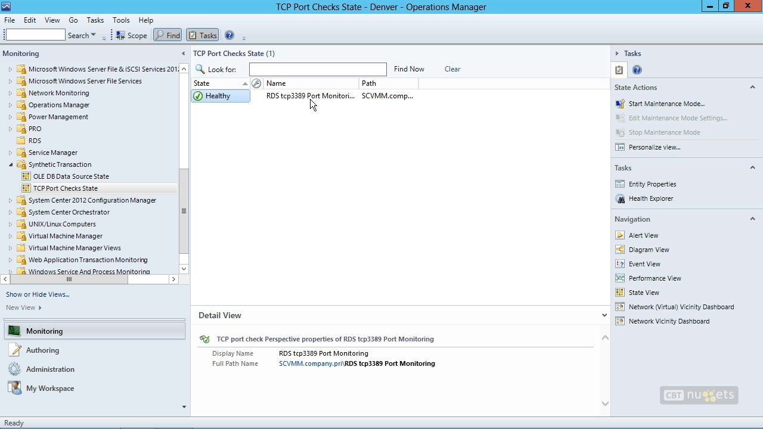Open the Help menu
Image resolution: width=763 pixels, height=429 pixels.
146,20
